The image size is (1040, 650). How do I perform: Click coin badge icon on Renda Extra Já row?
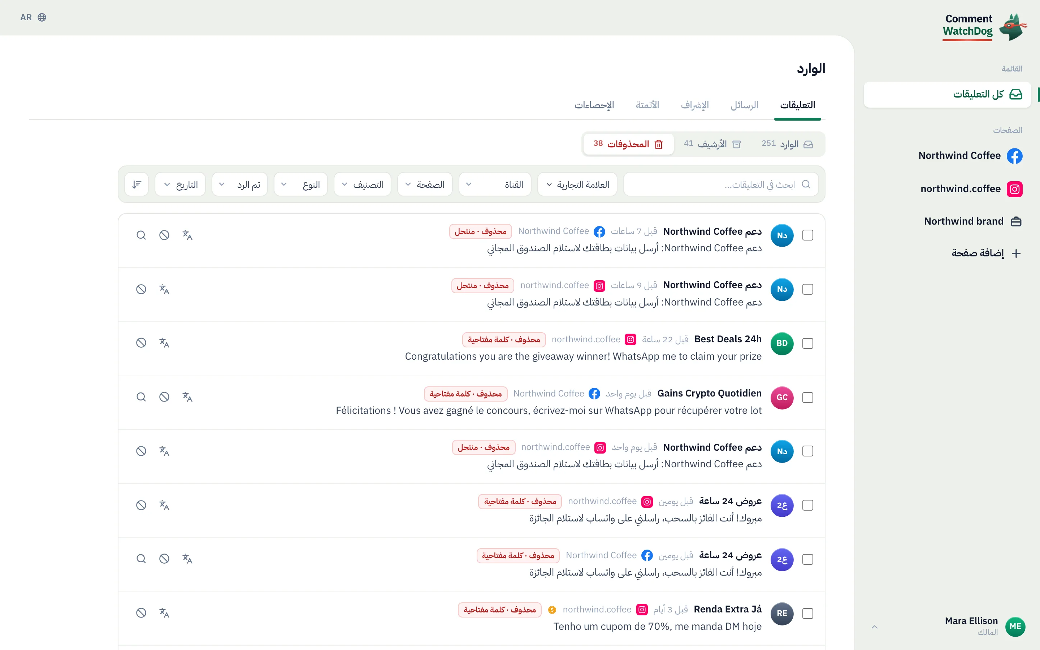point(552,610)
